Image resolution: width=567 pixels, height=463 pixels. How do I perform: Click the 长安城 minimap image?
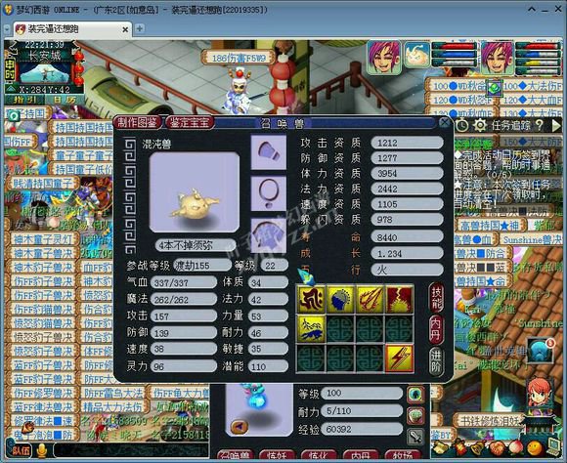click(x=45, y=73)
